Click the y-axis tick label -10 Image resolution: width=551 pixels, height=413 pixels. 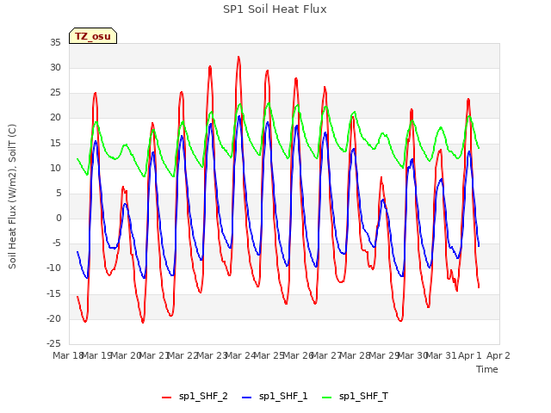tap(53, 268)
